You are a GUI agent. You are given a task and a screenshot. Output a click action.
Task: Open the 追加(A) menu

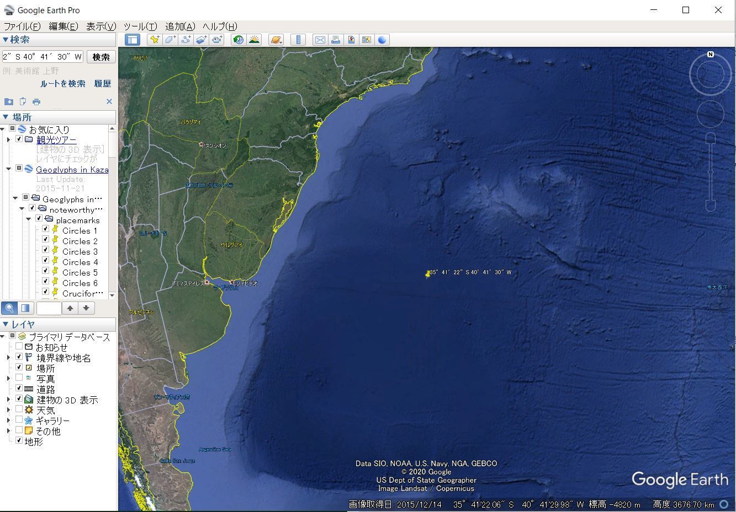pos(181,26)
